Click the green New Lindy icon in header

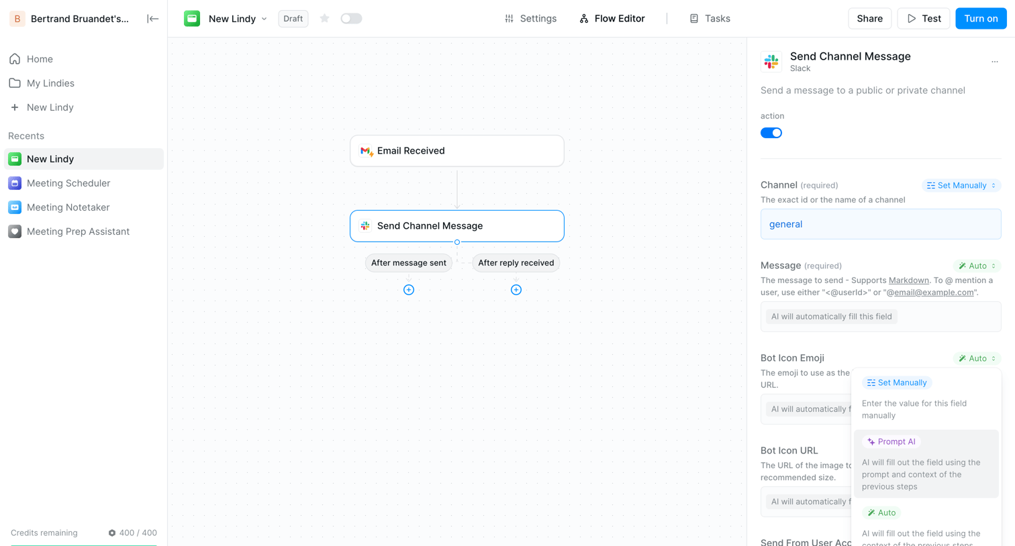point(192,19)
